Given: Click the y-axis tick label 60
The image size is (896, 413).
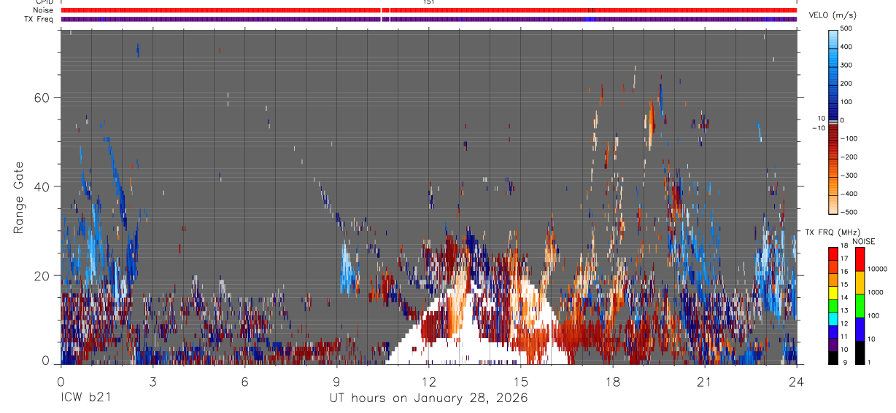Looking at the screenshot, I should pyautogui.click(x=42, y=98).
